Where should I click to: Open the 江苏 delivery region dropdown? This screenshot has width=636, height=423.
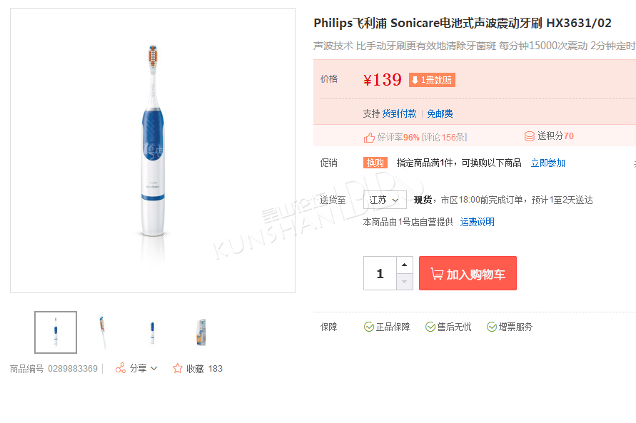(385, 200)
